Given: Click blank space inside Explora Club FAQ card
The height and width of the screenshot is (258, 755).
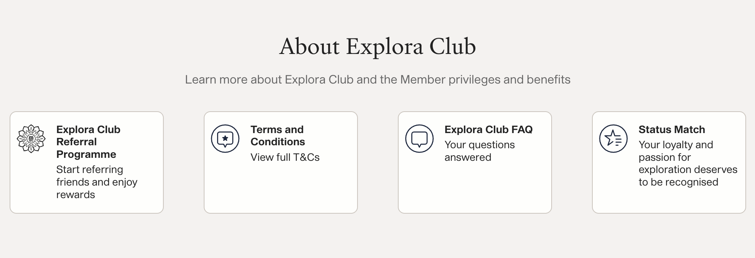Looking at the screenshot, I should pyautogui.click(x=475, y=189).
